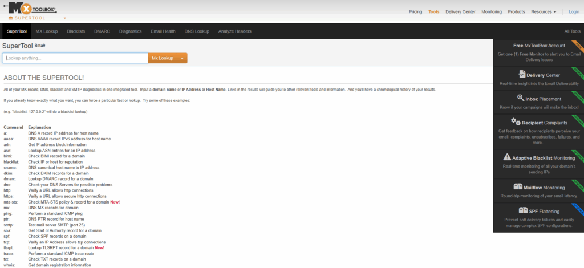Expand the lookup type dropdown arrow beside Mx Lookup
584x268 pixels.
(182, 58)
